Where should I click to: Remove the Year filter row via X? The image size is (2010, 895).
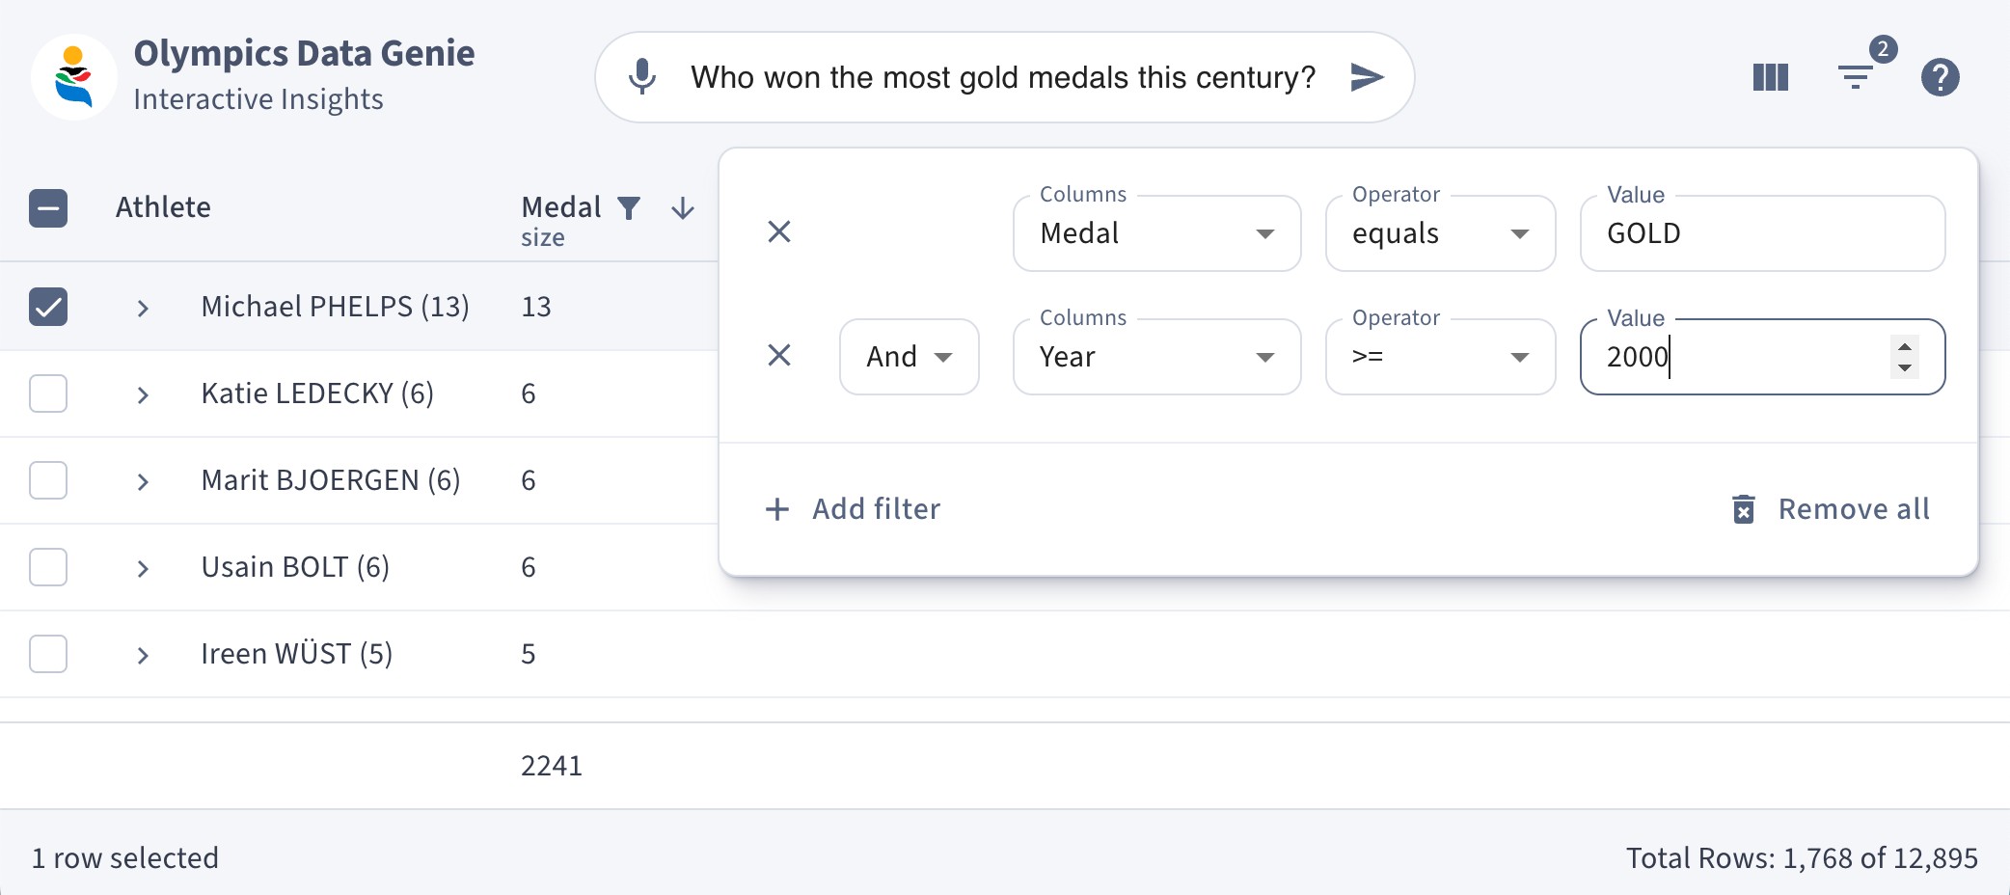[x=778, y=356]
